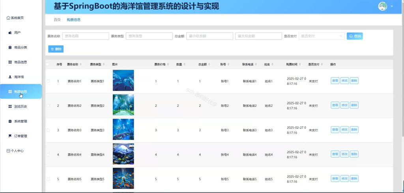Click 删除 for 票务名称5
This screenshot has width=404, height=193.
354,178
